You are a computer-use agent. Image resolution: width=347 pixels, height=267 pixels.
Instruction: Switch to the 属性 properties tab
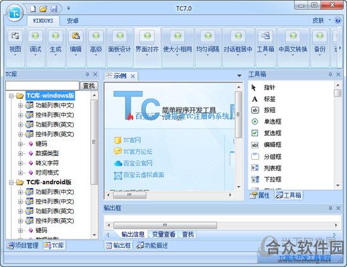[x=260, y=196]
